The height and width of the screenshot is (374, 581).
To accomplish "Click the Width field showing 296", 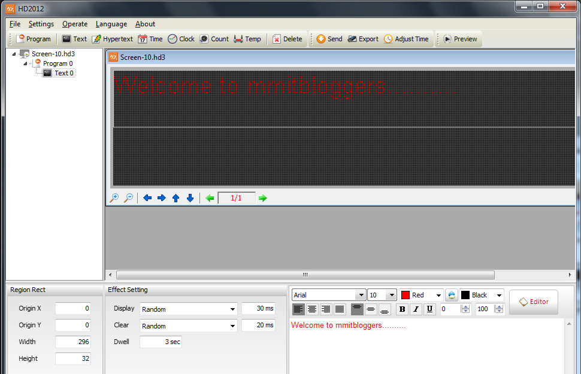I will pos(73,342).
